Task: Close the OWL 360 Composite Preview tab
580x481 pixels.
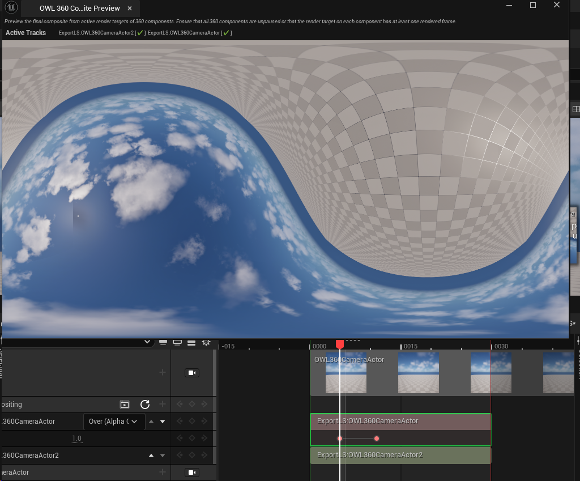Action: [130, 8]
